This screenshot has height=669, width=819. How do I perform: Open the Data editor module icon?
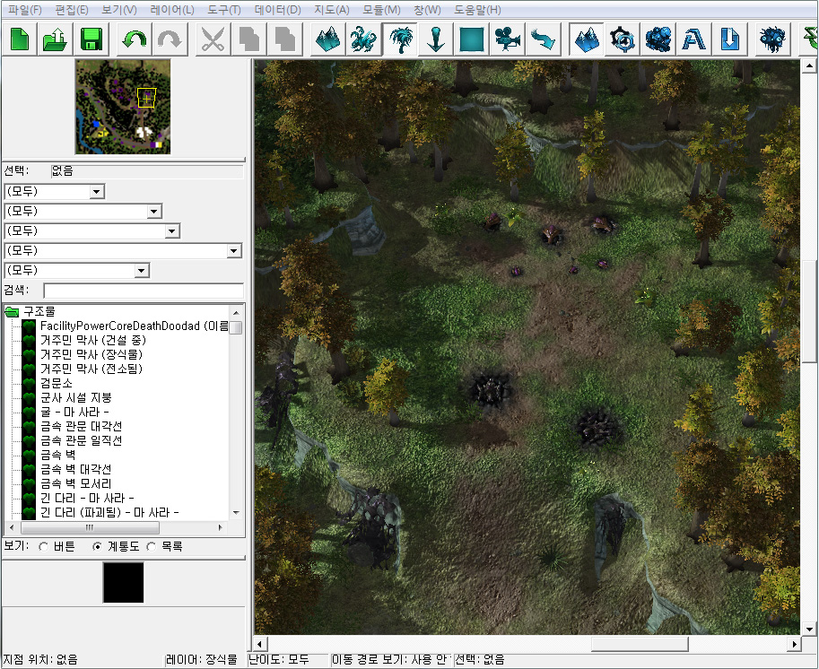[658, 39]
